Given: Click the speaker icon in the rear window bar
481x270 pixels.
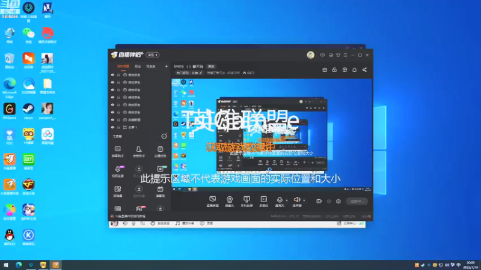Looking at the screenshot, I should click(125, 223).
